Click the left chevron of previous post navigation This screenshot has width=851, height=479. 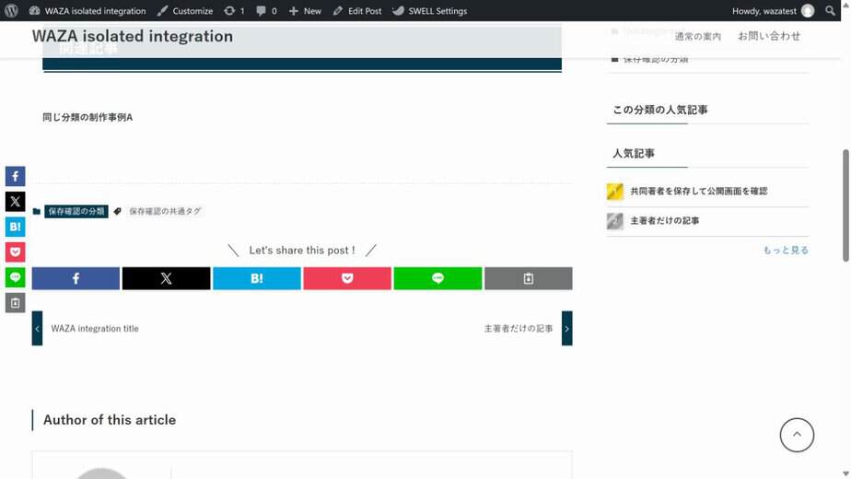click(x=37, y=328)
